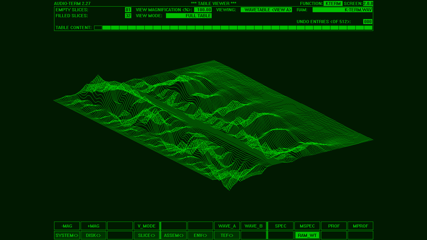Open the DISK<> menu
Viewport: 427px width, 240px height.
pyautogui.click(x=93, y=235)
